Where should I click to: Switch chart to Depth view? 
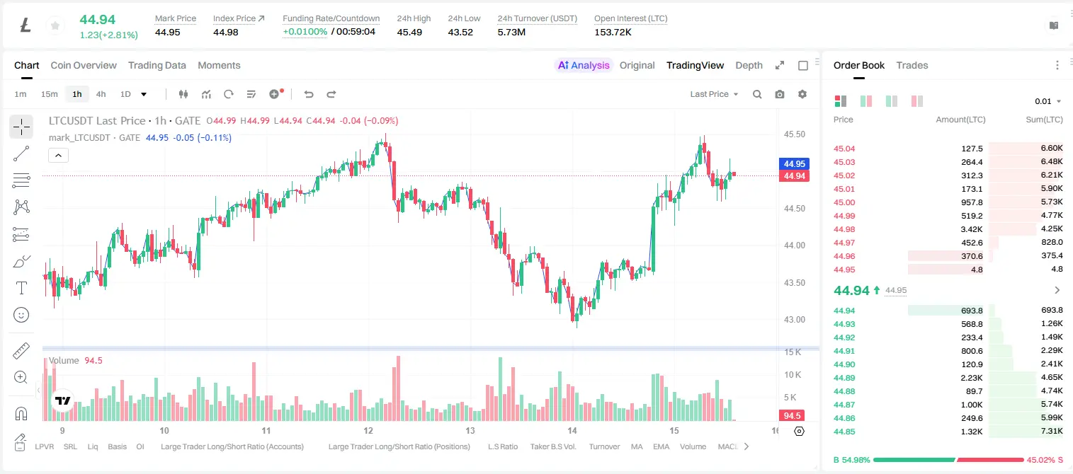749,65
